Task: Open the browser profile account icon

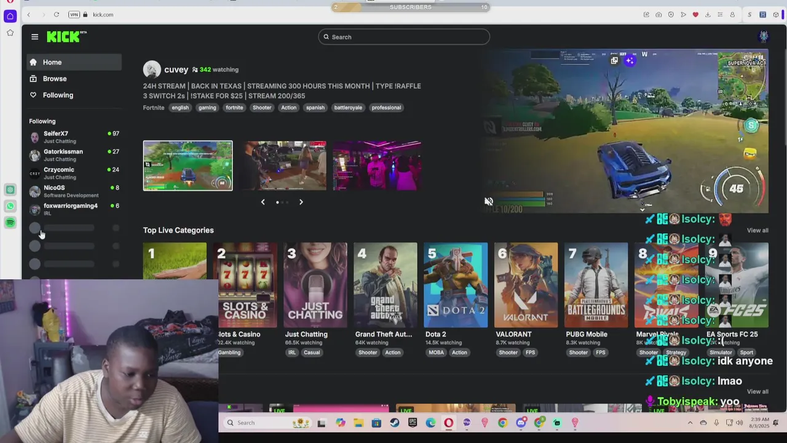Action: click(x=732, y=15)
